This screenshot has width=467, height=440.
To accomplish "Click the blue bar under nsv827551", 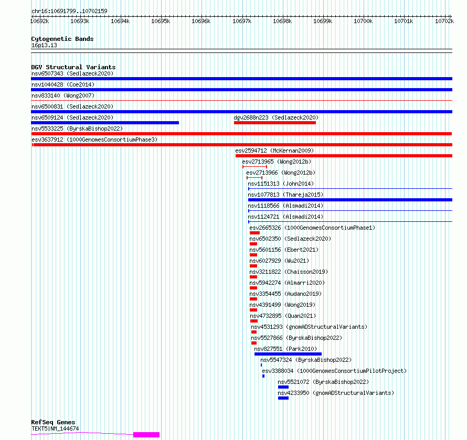I will click(x=288, y=354).
